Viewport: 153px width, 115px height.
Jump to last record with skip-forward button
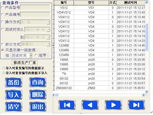(136, 105)
